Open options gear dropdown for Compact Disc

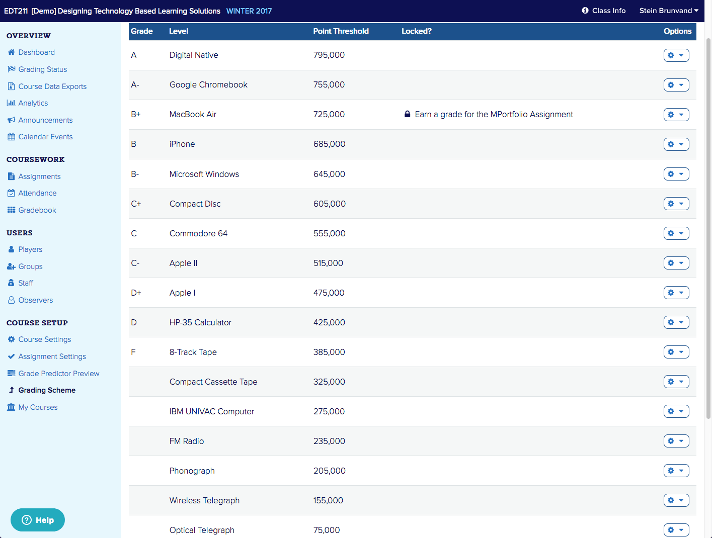[x=676, y=204]
